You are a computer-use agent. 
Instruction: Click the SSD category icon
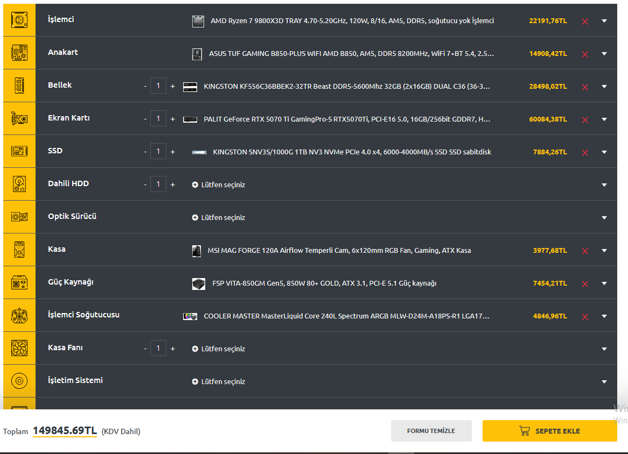[x=19, y=151]
